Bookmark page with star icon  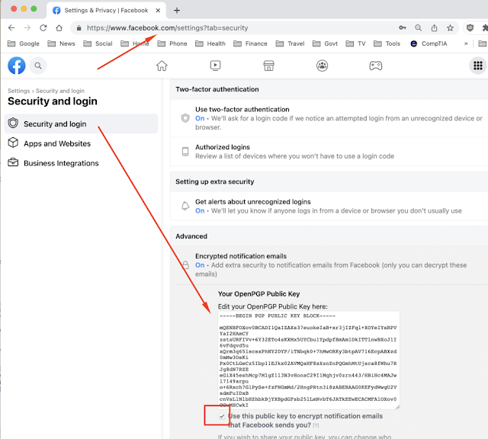450,27
